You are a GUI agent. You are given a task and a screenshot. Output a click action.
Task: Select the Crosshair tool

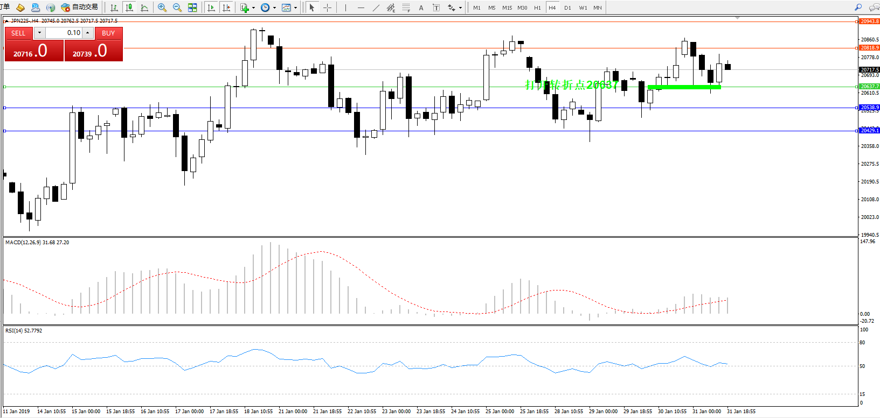(x=327, y=8)
